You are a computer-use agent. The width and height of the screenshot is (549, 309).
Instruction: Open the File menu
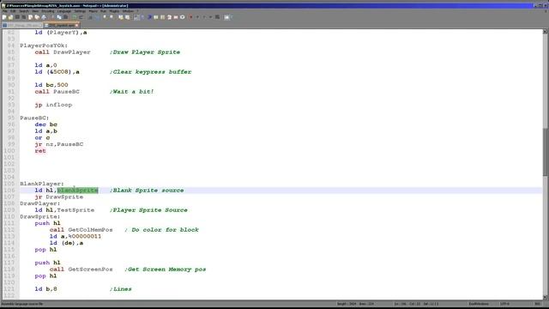coord(4,11)
